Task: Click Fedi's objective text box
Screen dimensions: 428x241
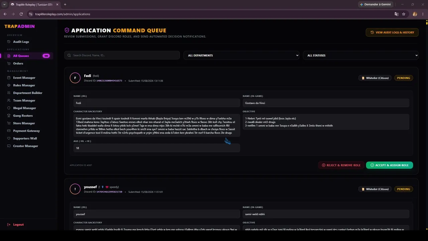Action: point(326,122)
